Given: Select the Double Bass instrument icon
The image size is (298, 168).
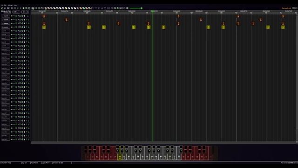Looking at the screenshot, I should pyautogui.click(x=48, y=8).
